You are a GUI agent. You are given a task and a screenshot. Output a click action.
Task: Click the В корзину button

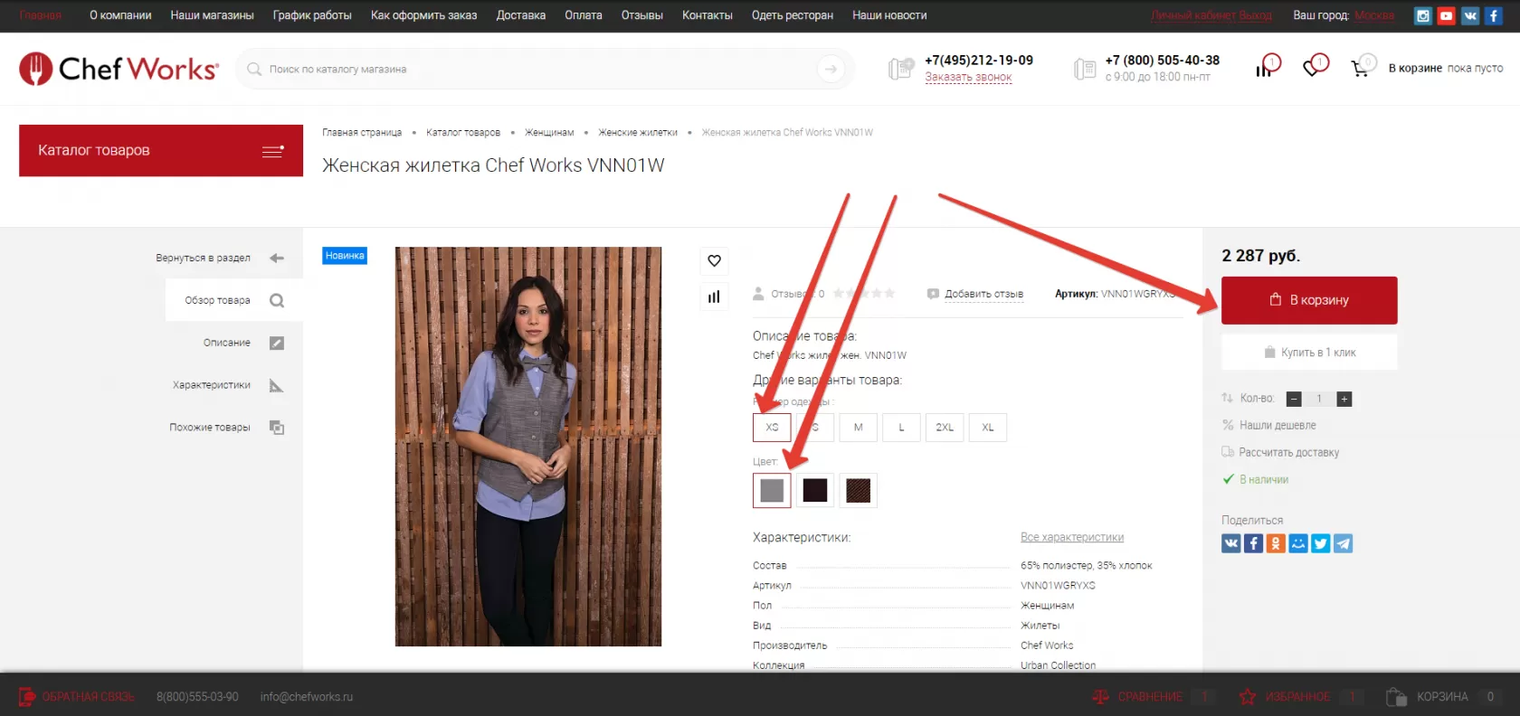tap(1309, 300)
